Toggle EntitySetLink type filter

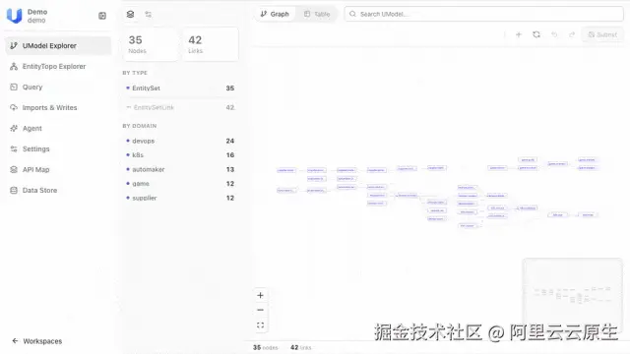point(180,107)
